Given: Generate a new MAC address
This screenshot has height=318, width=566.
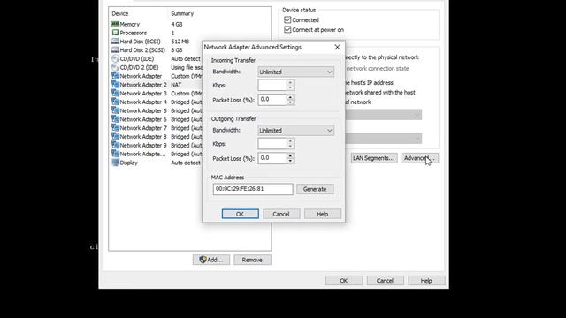Looking at the screenshot, I should (315, 189).
